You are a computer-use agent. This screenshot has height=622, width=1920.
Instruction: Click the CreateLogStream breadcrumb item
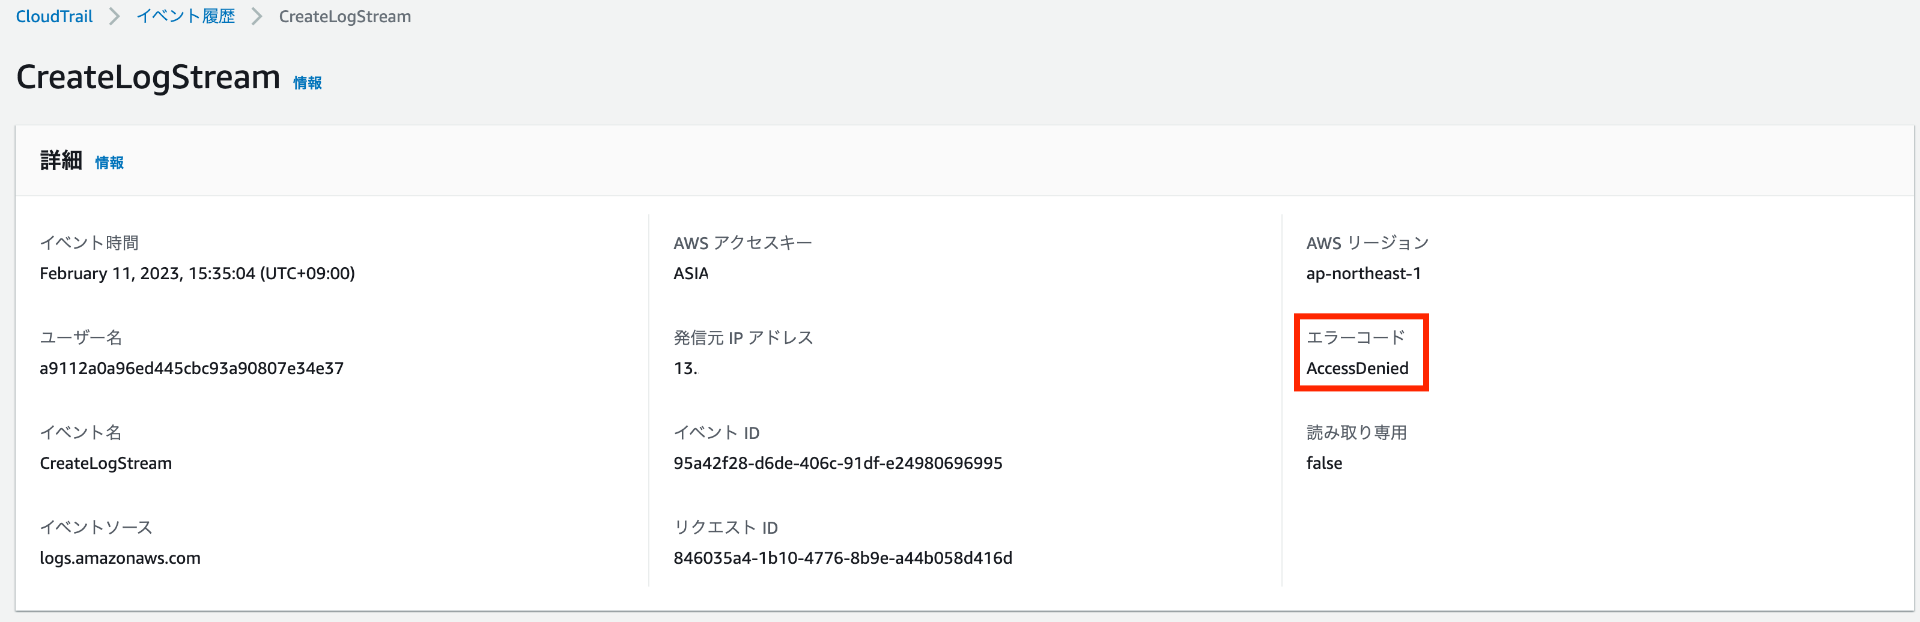tap(344, 16)
